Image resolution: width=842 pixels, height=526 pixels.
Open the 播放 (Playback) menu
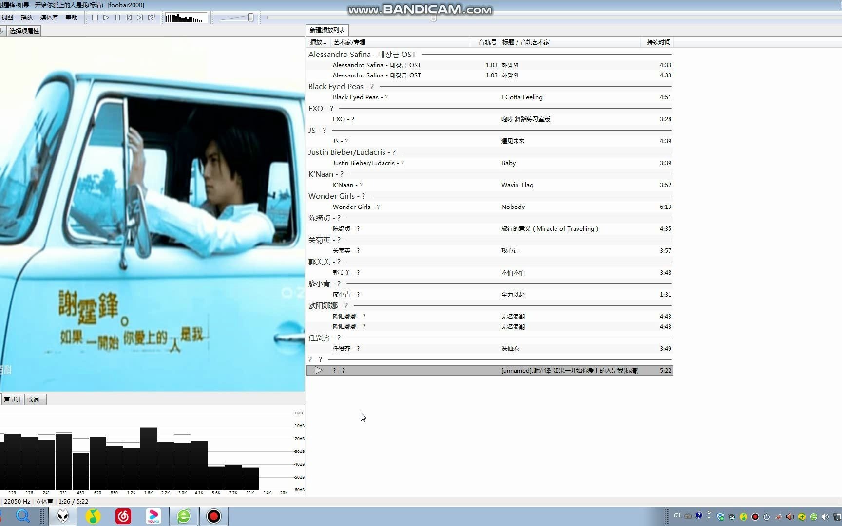coord(27,18)
